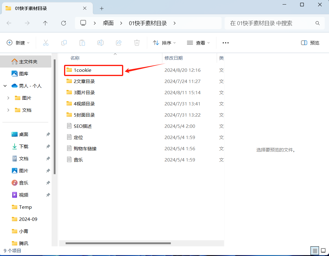
Task: Expand the 图片 tree node in sidebar
Action: pos(8,98)
